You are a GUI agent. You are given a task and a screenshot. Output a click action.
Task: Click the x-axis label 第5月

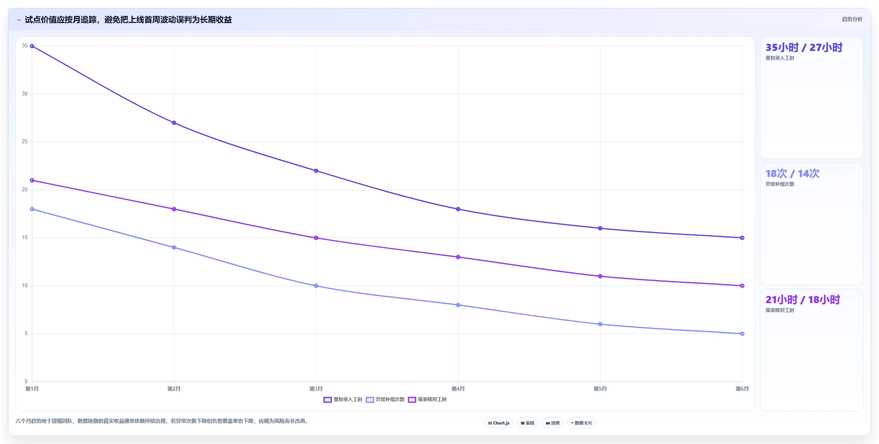pos(600,389)
